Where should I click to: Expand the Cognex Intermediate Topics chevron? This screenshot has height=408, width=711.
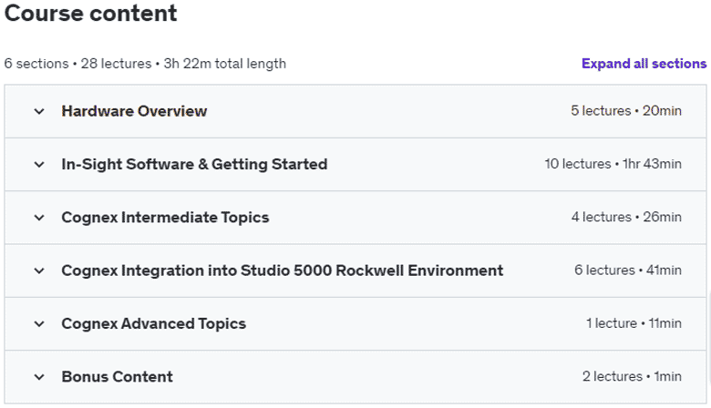point(39,218)
